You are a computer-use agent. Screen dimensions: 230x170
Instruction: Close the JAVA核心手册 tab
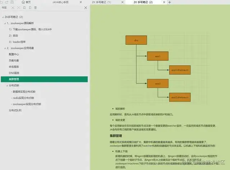[80, 2]
